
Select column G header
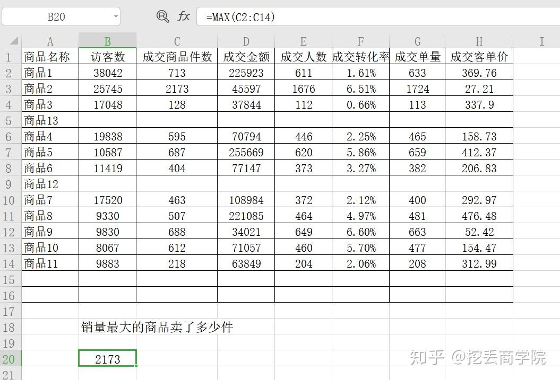(x=417, y=41)
